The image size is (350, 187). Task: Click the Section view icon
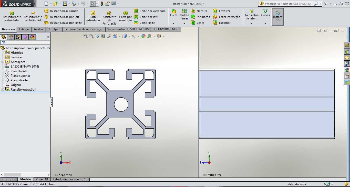103,36
